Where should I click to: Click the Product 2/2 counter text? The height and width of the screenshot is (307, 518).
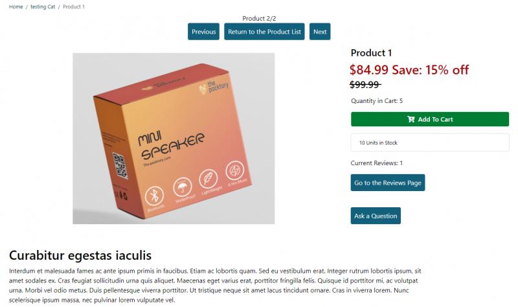(259, 19)
